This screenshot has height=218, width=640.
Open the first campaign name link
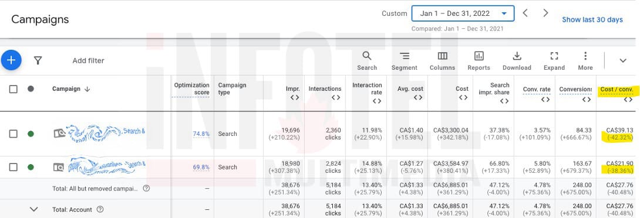click(x=105, y=133)
